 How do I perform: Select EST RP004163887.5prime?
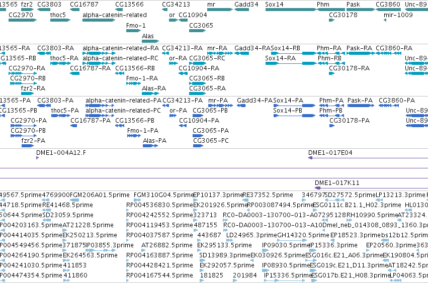159,255
